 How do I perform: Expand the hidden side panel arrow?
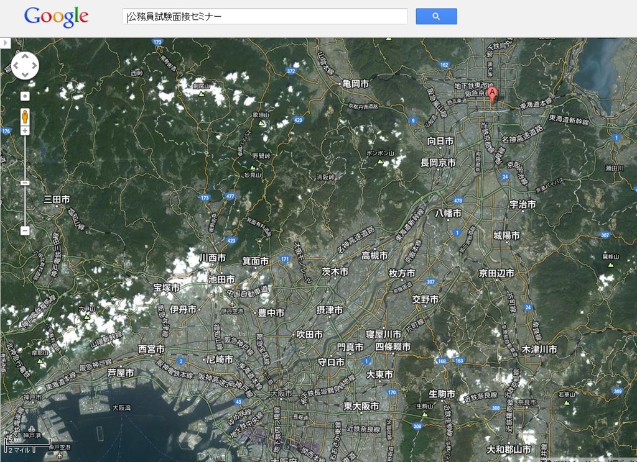5,43
